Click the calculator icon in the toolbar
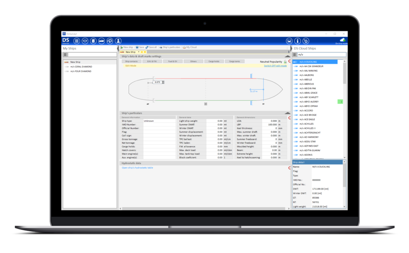Image resolution: width=409 pixels, height=253 pixels. coord(93,41)
